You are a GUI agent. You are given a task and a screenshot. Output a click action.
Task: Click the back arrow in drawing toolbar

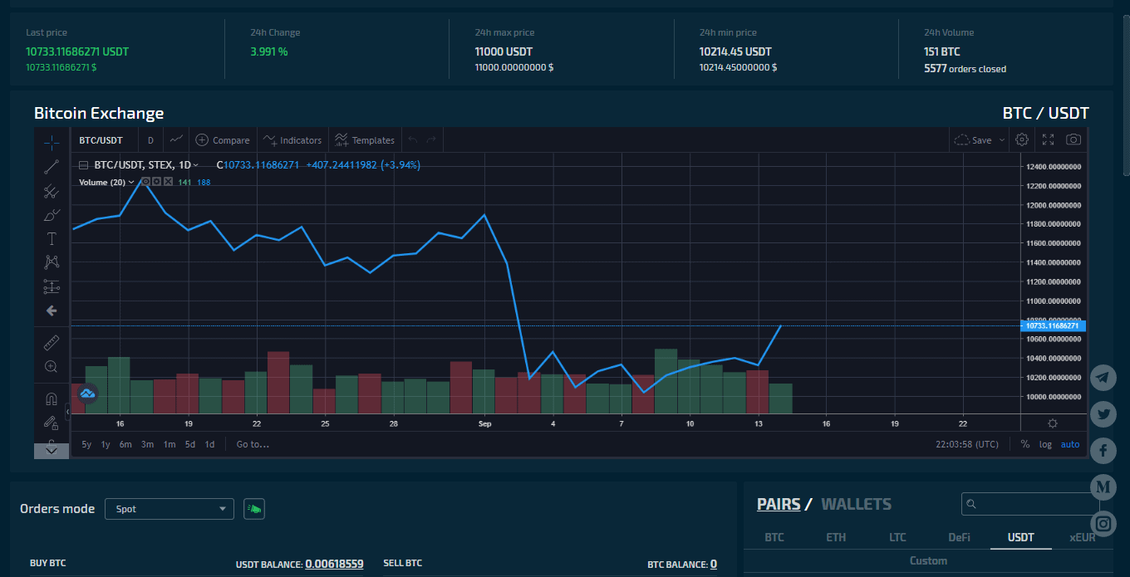click(x=52, y=311)
